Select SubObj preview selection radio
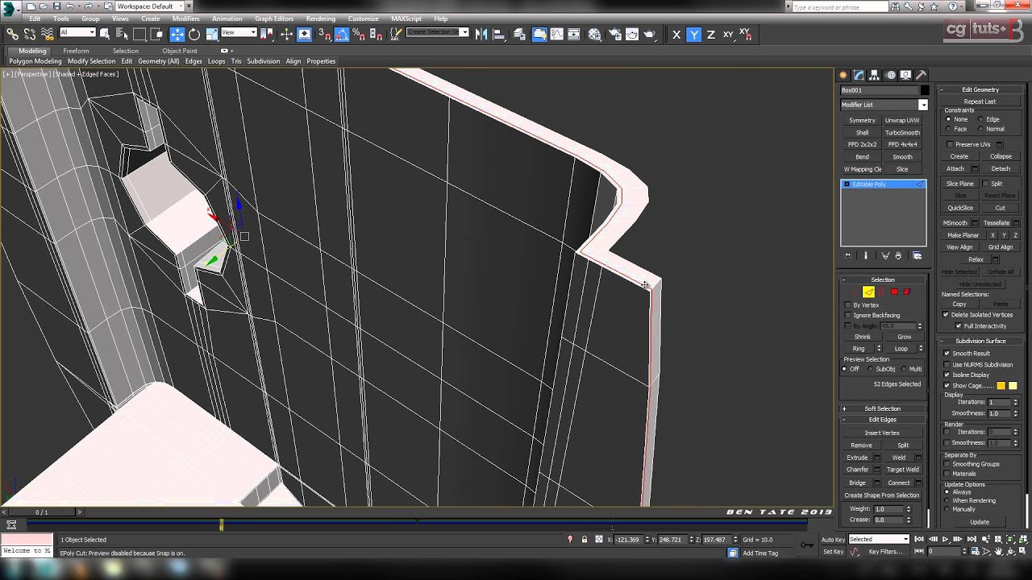 [x=872, y=369]
